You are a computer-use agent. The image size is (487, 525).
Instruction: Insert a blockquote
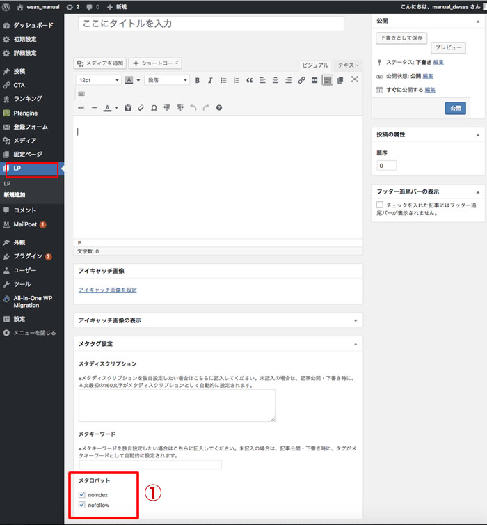[x=249, y=80]
